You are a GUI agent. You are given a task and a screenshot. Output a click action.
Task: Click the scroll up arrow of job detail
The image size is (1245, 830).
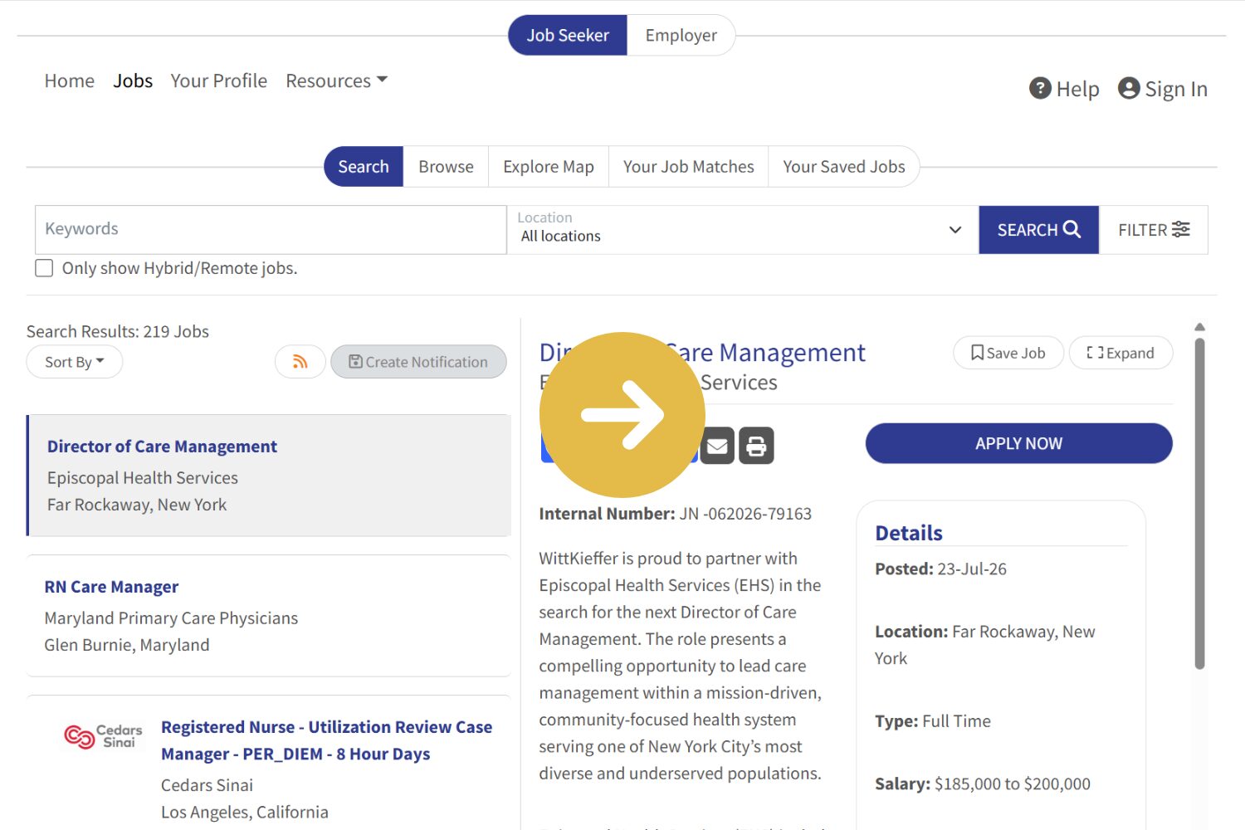[1199, 327]
